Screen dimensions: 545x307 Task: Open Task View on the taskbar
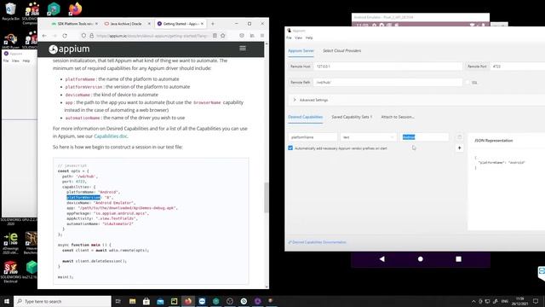[x=118, y=301]
